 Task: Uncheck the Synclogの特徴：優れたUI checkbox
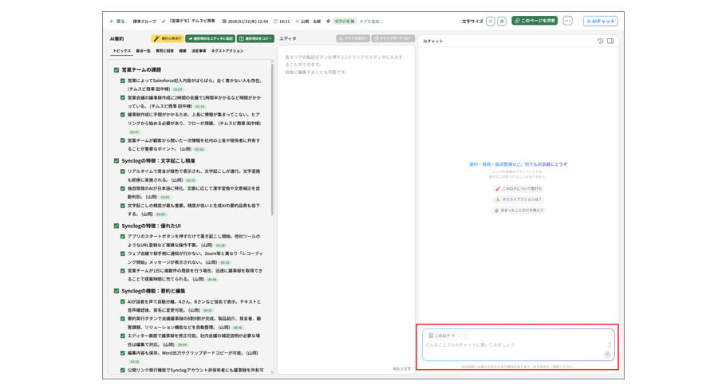pyautogui.click(x=116, y=226)
